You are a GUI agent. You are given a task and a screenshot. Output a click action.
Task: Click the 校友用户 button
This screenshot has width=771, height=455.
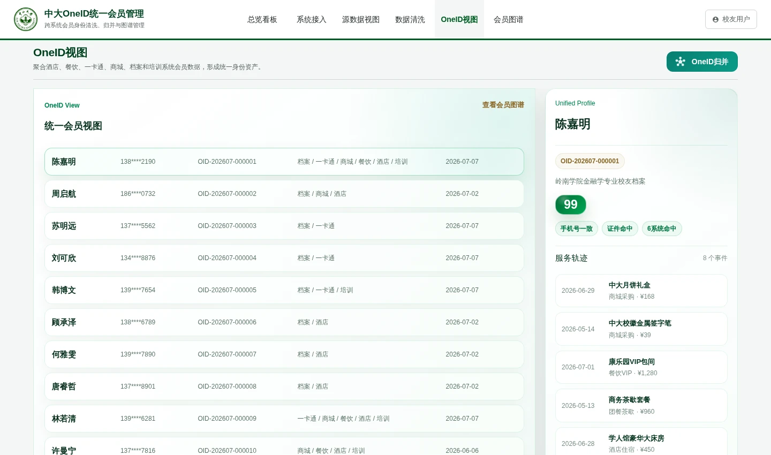(x=731, y=19)
